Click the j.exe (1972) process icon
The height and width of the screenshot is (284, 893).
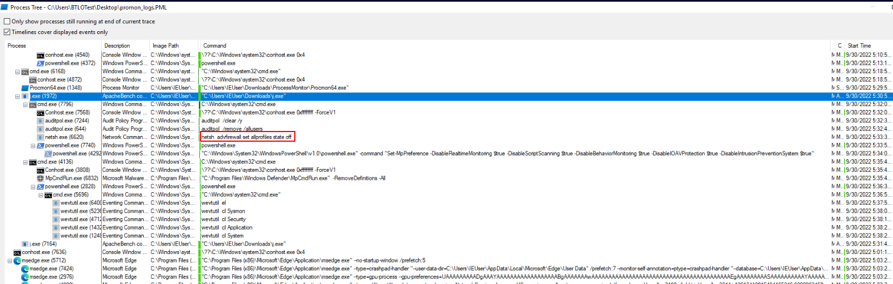[25, 96]
